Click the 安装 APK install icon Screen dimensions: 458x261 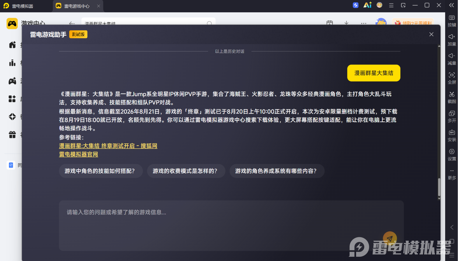(x=452, y=135)
